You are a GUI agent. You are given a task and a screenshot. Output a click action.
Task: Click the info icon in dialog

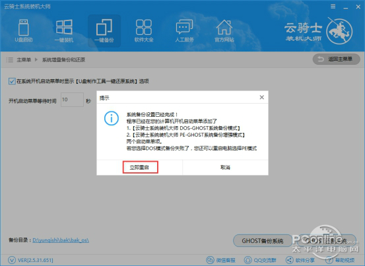(x=112, y=118)
